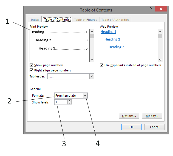The width and height of the screenshot is (173, 156).
Task: Click the Web Preview scrollbar thumb
Action: point(160,36)
